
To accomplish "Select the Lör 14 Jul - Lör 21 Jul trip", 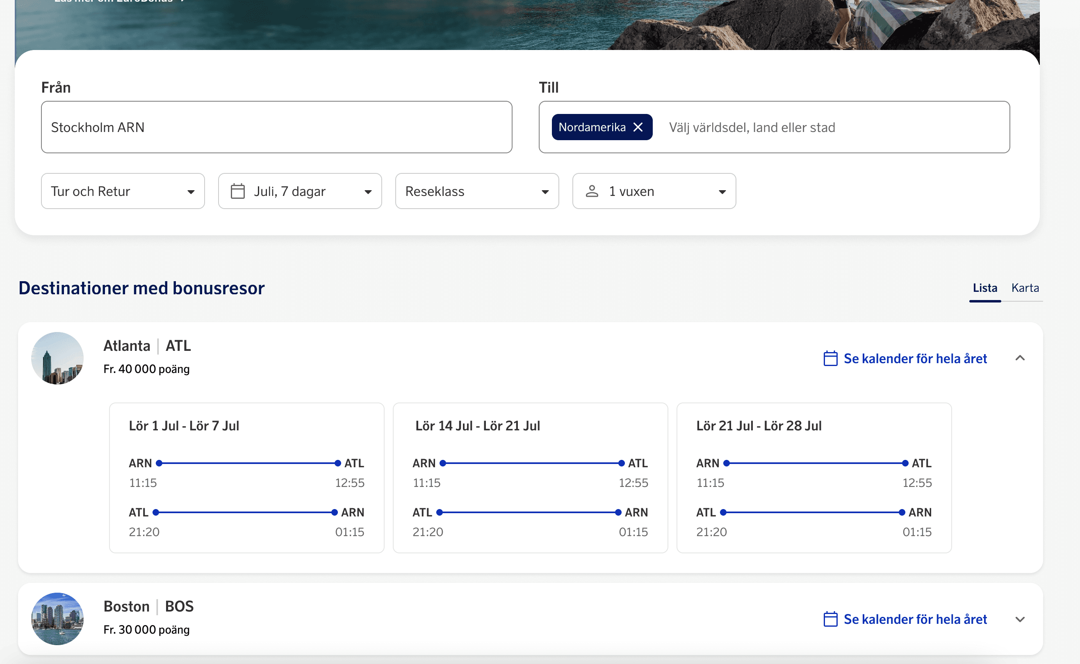I will click(530, 478).
